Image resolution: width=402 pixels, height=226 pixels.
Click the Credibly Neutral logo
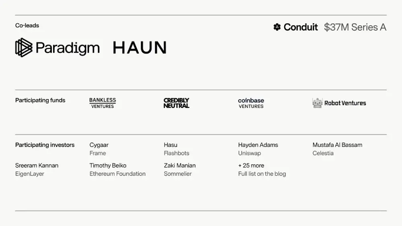176,103
